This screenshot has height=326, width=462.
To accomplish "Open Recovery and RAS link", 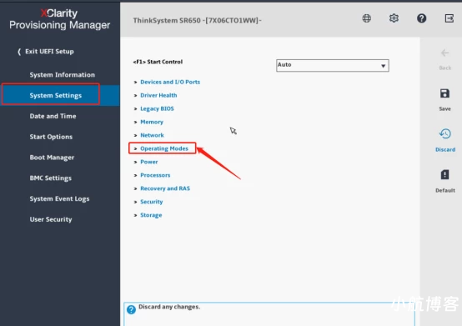I will tap(165, 188).
